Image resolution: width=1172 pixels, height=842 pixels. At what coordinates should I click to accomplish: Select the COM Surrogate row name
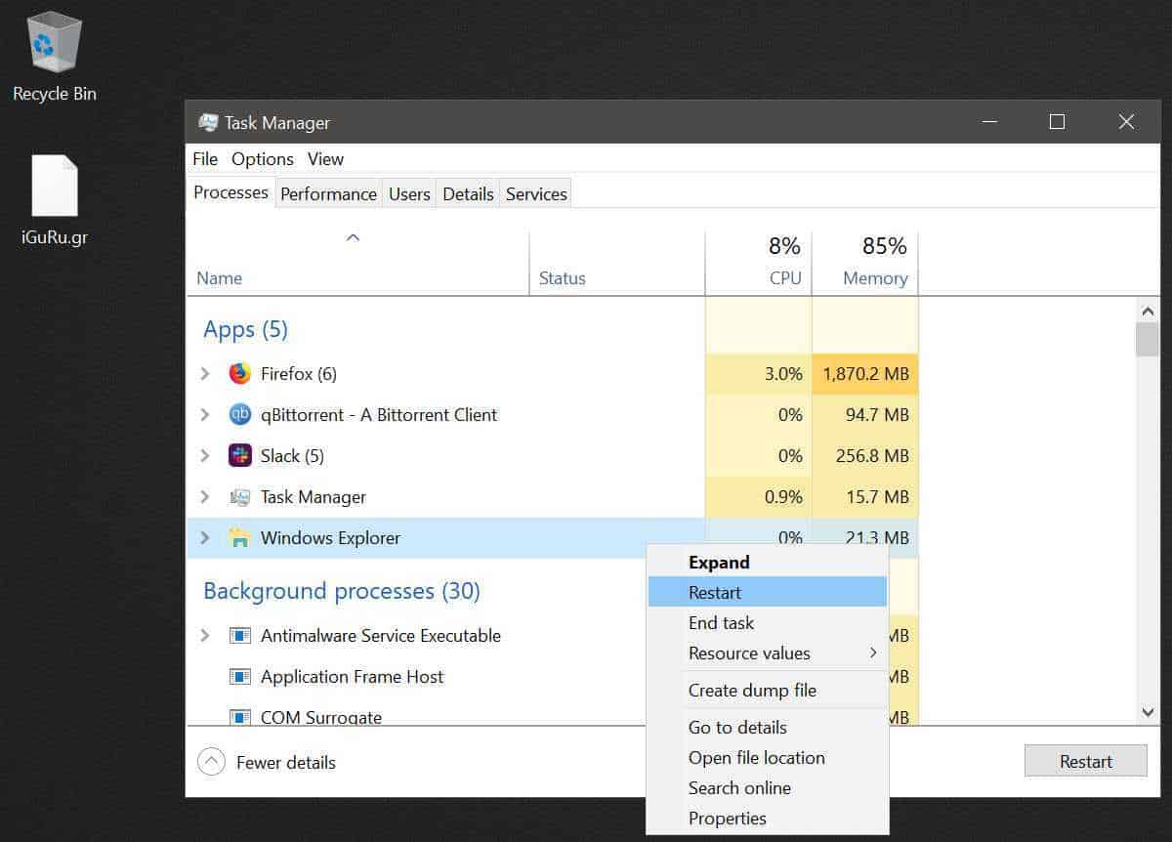pos(320,717)
